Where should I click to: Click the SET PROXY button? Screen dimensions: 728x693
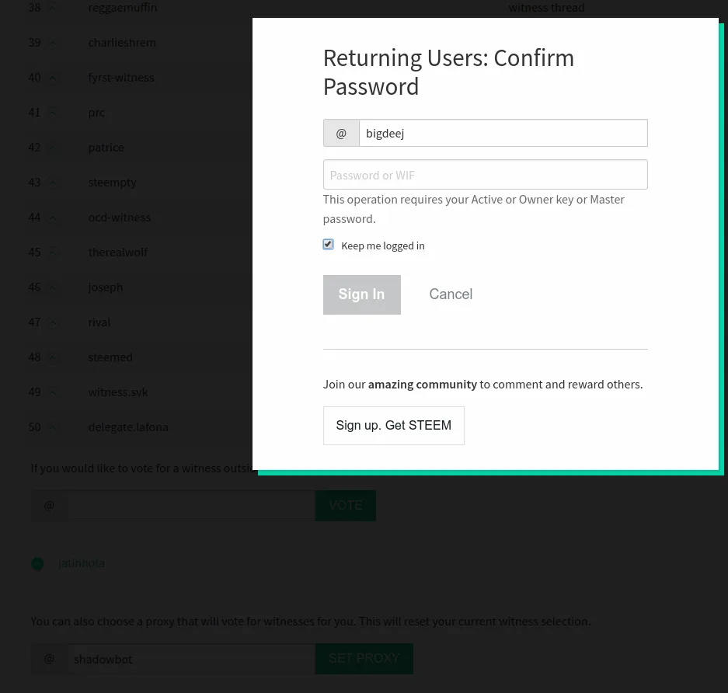(x=364, y=659)
